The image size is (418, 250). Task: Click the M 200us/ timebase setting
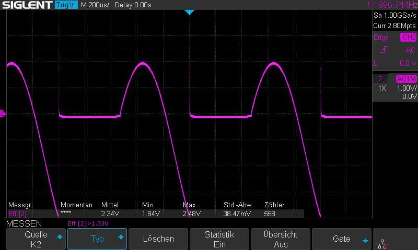(95, 5)
